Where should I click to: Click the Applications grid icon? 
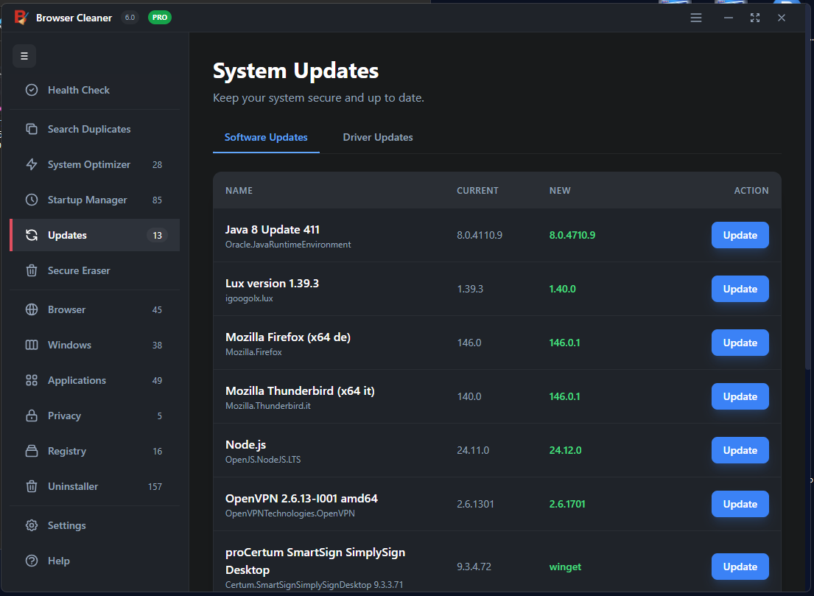click(x=32, y=380)
